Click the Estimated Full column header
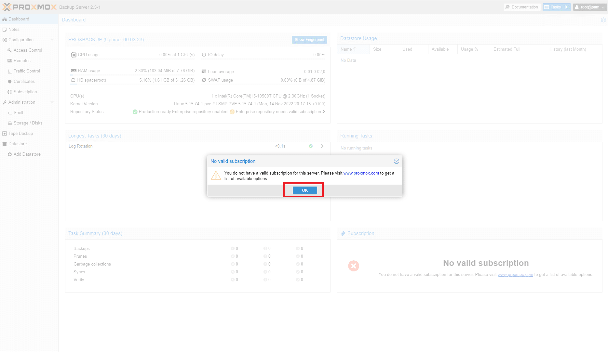Viewport: 608px width, 352px height. (x=518, y=49)
